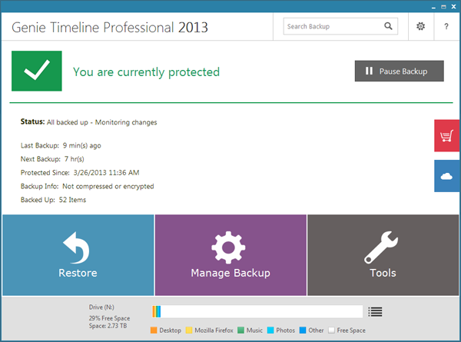This screenshot has width=461, height=342.
Task: Pause Backup using the gray button
Action: pos(399,71)
